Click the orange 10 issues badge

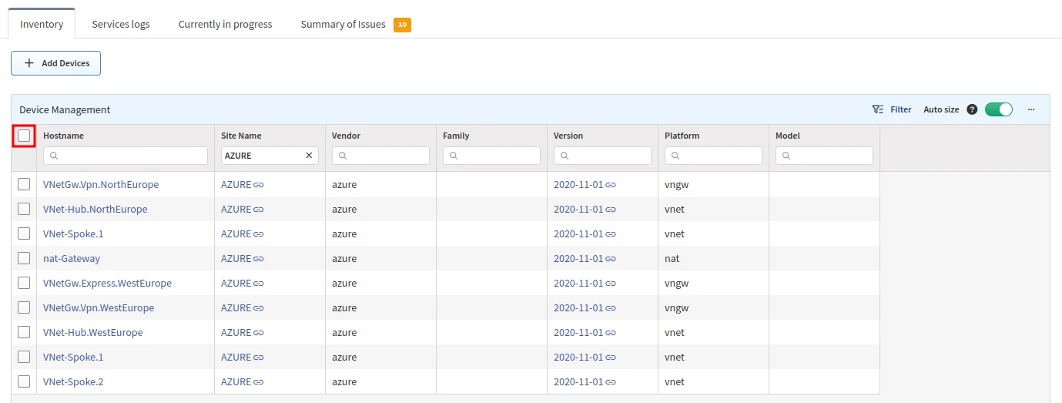pyautogui.click(x=402, y=25)
